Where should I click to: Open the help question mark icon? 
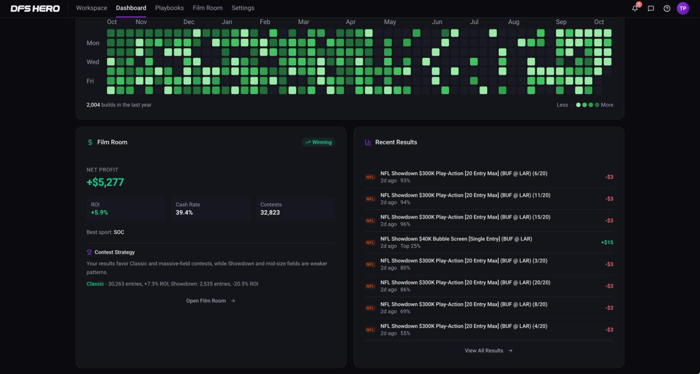[x=667, y=8]
